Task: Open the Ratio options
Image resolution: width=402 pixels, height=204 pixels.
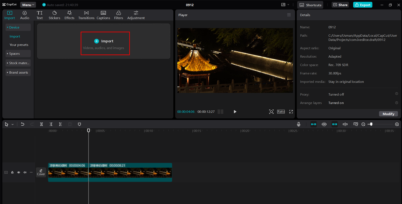Action: click(281, 112)
